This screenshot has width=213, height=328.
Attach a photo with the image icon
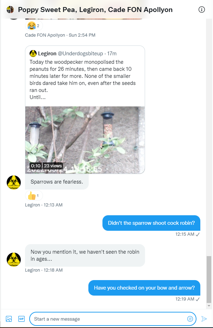pos(9,319)
